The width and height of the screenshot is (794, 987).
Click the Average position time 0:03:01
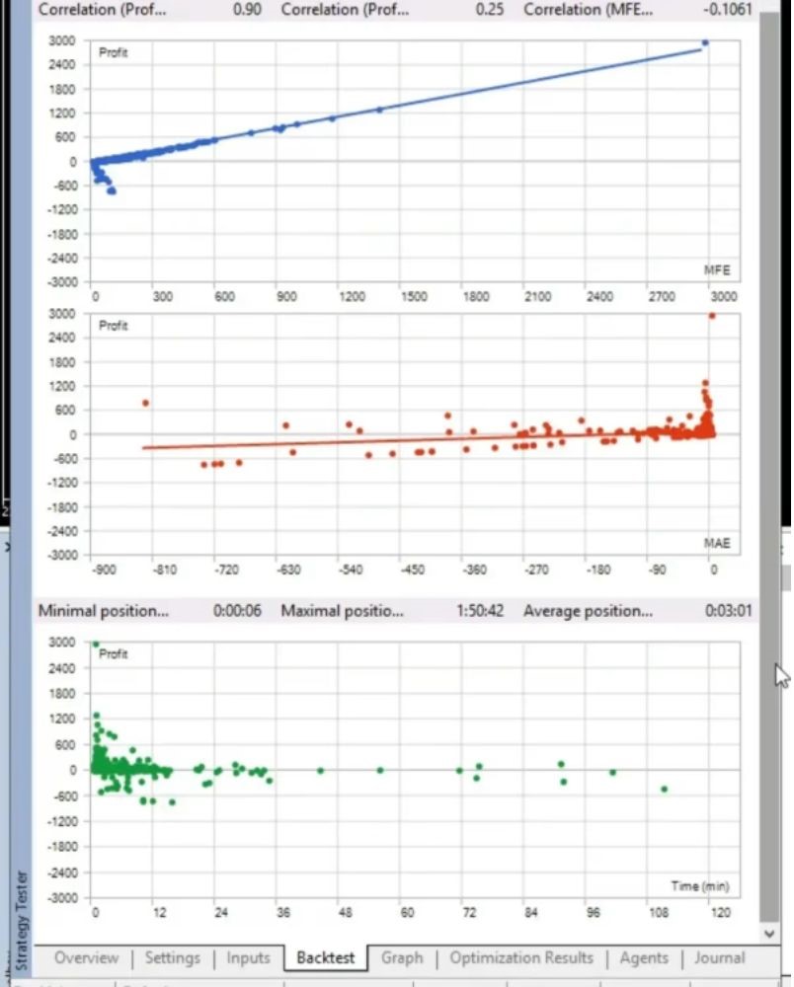tap(729, 611)
